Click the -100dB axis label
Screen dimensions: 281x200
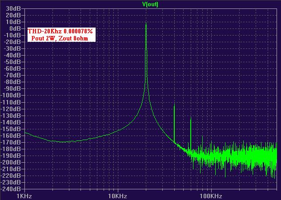tap(11, 96)
